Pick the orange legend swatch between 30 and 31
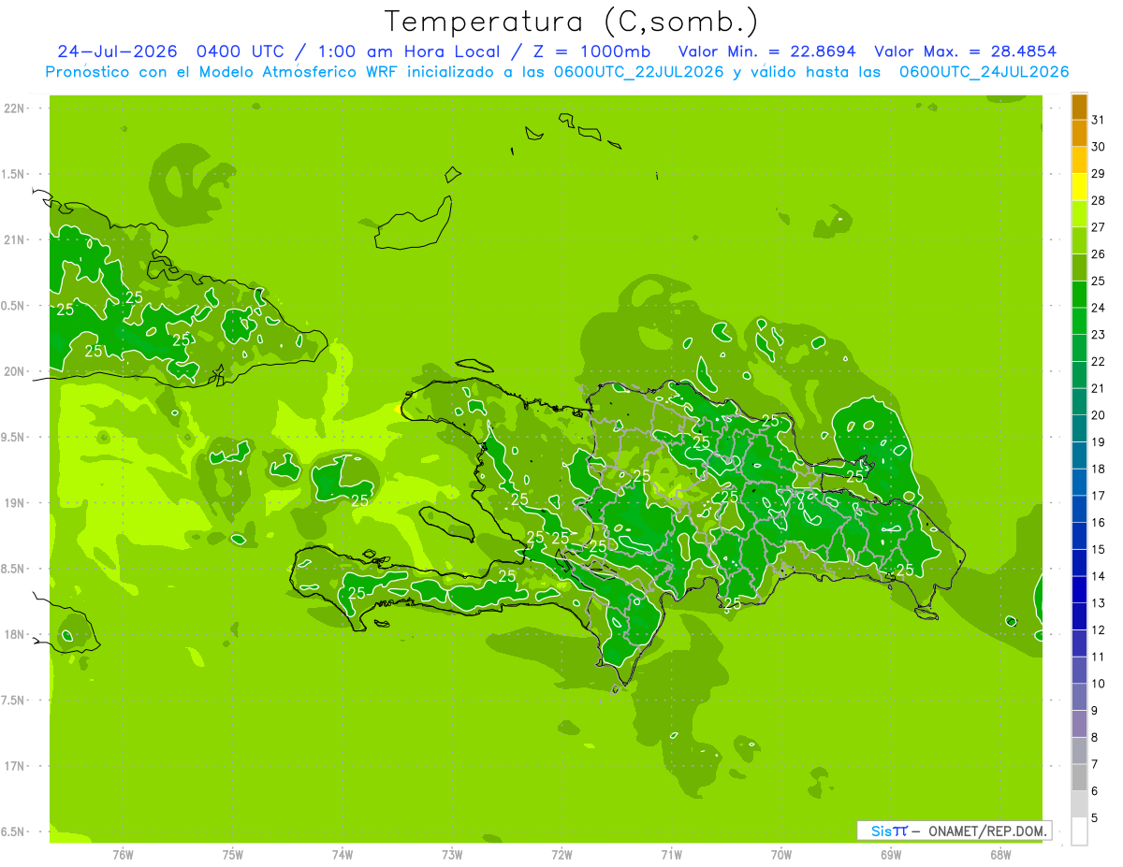 click(1079, 134)
